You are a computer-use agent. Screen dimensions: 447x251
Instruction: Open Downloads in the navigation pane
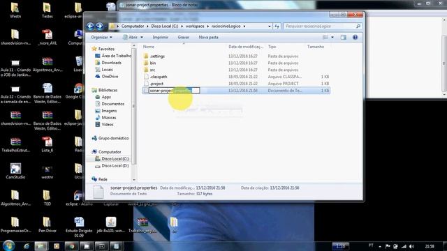pyautogui.click(x=112, y=63)
